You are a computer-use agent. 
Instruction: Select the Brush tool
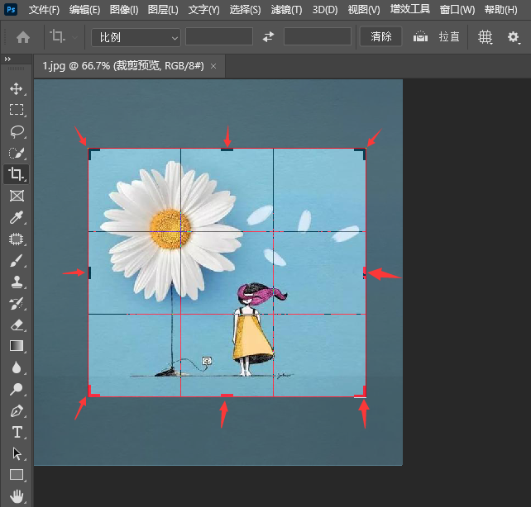(x=16, y=261)
